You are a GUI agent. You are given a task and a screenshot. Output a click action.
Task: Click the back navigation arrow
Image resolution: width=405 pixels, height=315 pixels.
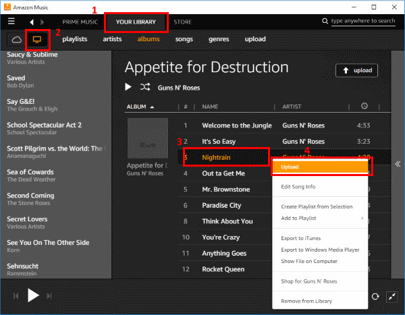click(x=31, y=22)
